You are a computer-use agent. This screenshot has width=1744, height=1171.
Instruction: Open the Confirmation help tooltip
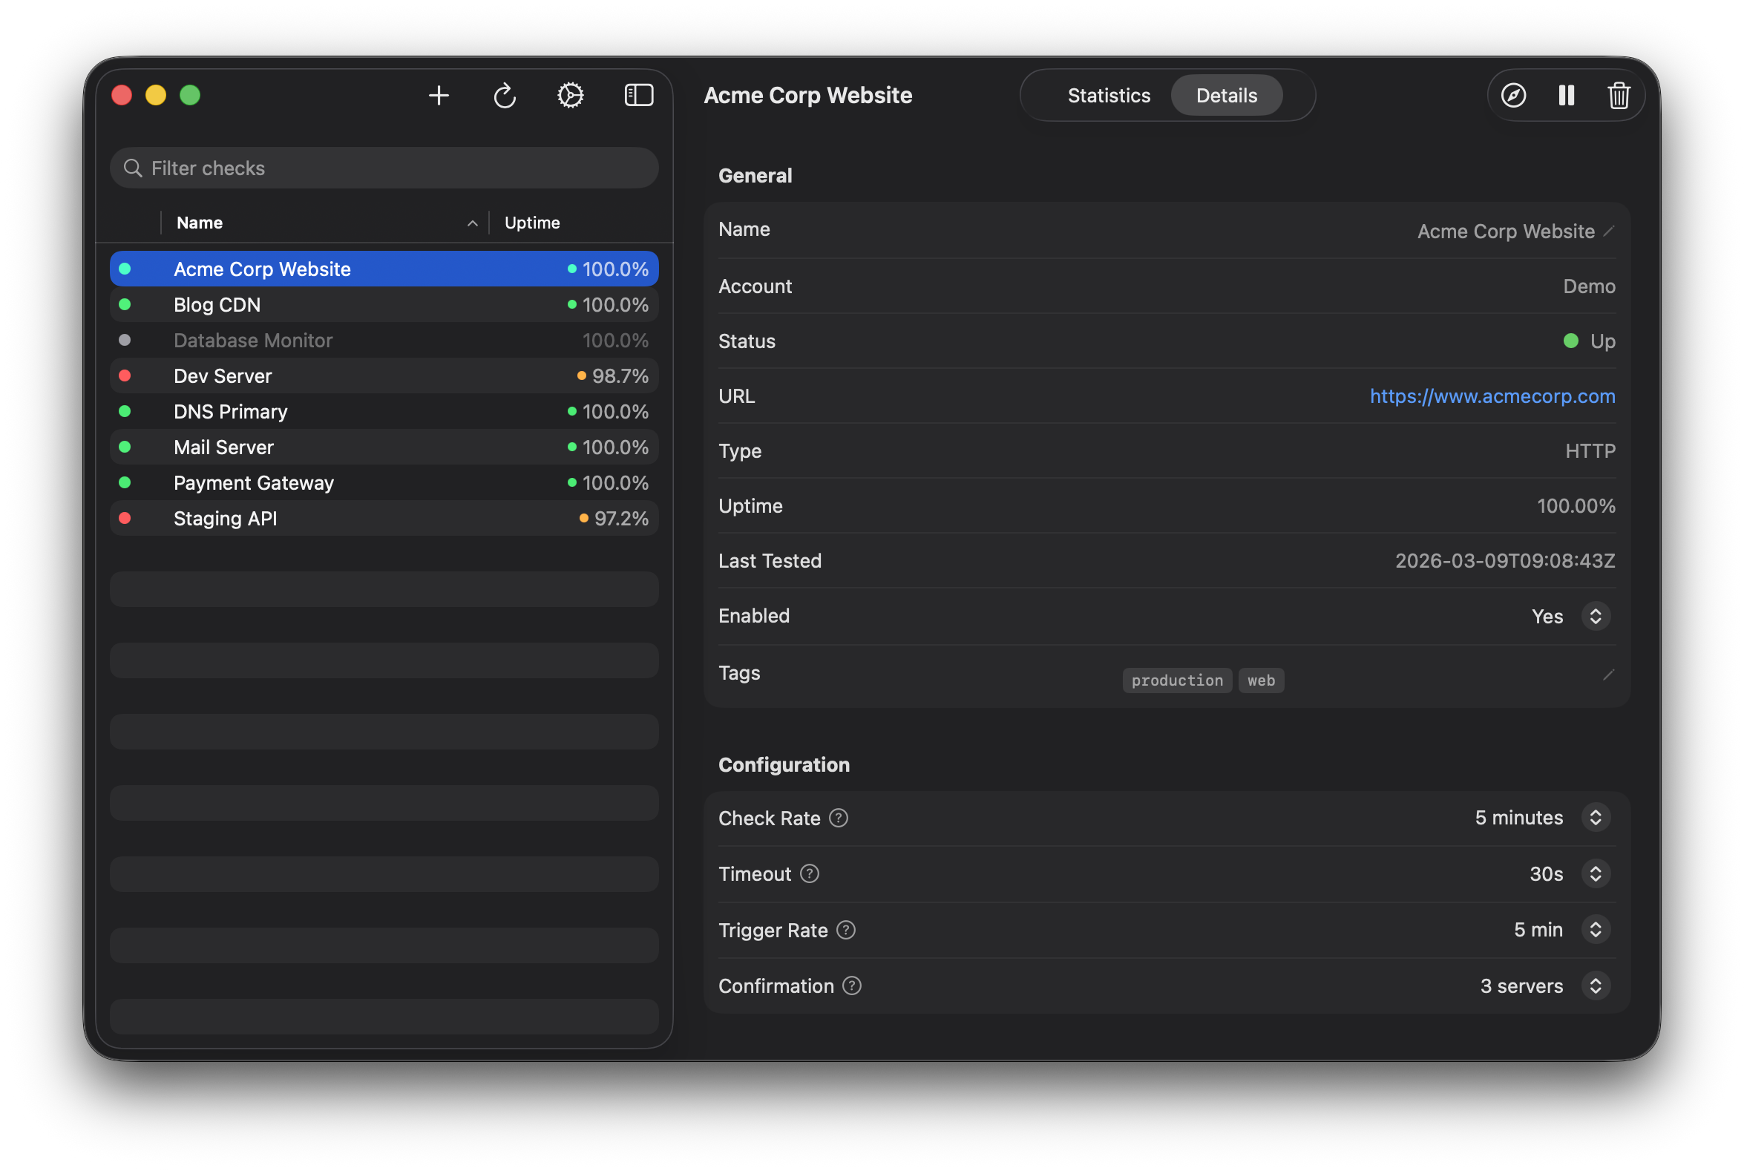click(852, 985)
